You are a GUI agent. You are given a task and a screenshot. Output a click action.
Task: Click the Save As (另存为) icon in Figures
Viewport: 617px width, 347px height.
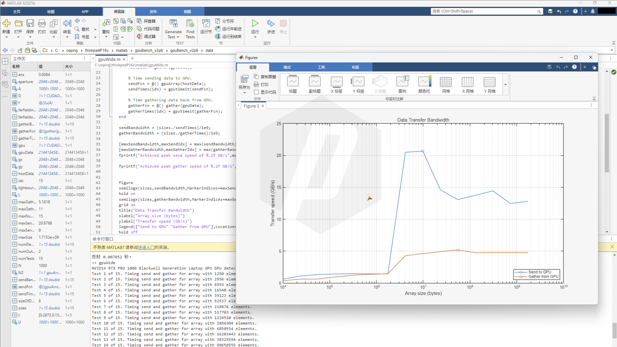coord(244,80)
